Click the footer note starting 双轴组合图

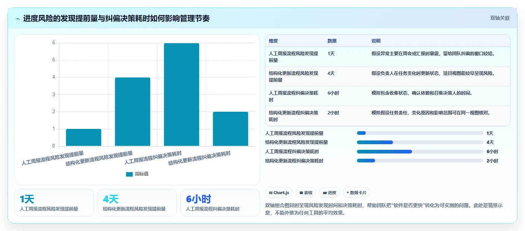[x=384, y=209]
